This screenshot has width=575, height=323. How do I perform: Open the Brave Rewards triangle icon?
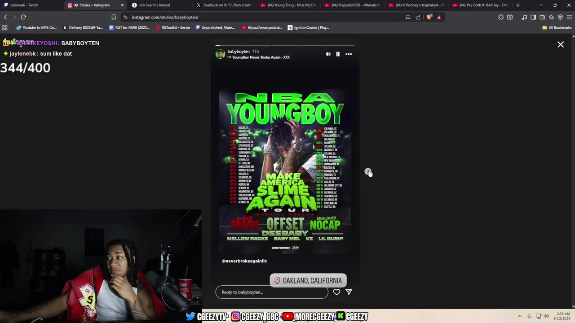coord(439,17)
